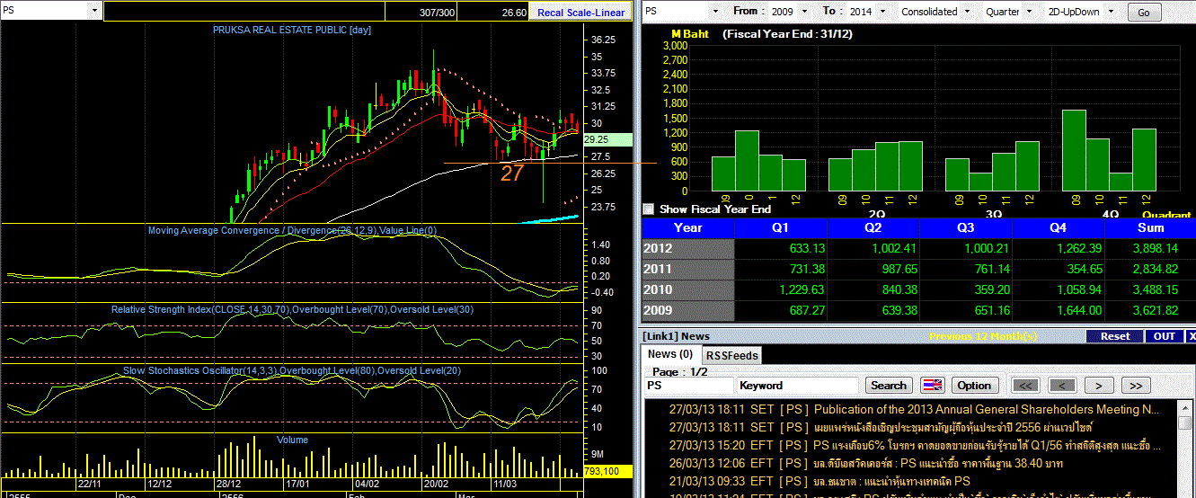Click the 2010 Q1 value 1,229.63
The width and height of the screenshot is (1196, 498).
coord(800,290)
